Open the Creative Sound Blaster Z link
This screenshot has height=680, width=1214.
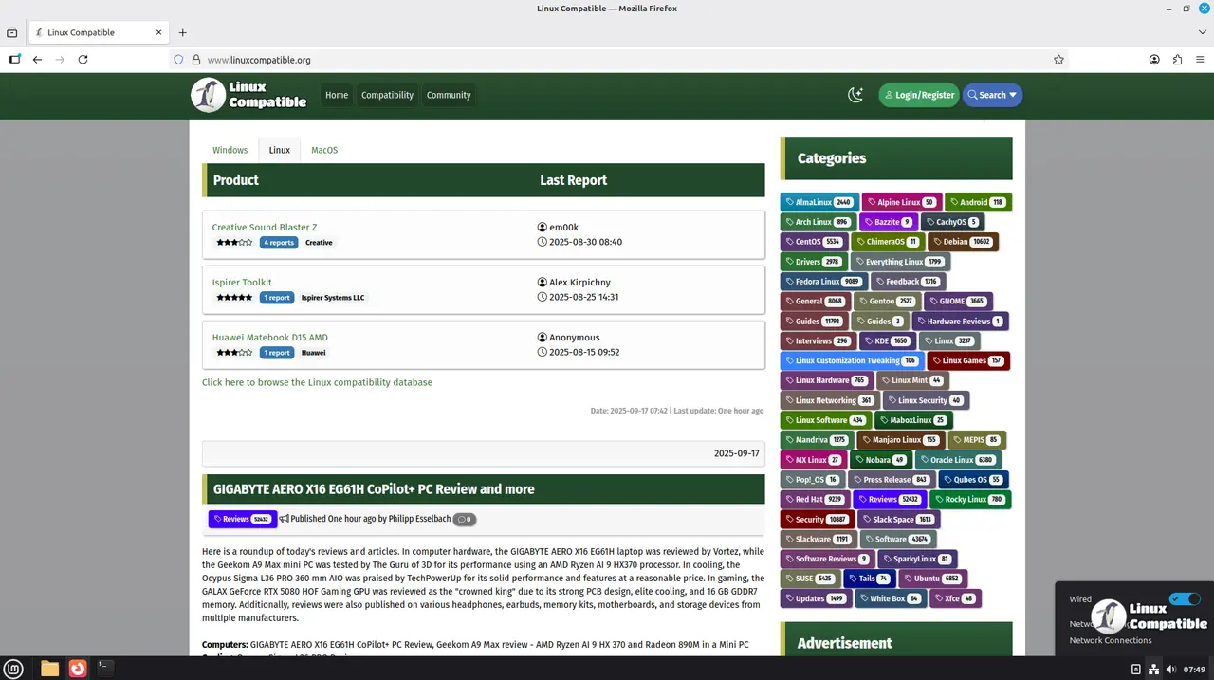coord(265,228)
